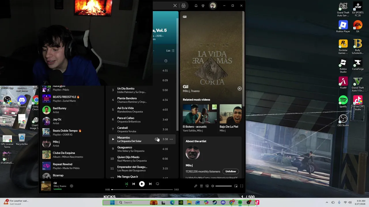
Task: Select the Carabali track
Action: click(x=142, y=129)
